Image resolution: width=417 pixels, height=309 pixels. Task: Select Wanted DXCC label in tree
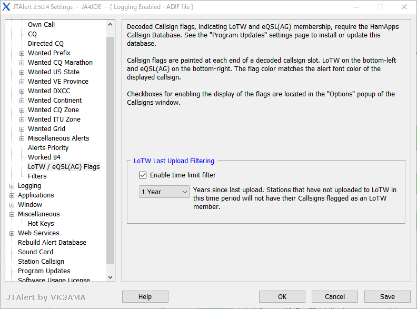click(x=49, y=91)
